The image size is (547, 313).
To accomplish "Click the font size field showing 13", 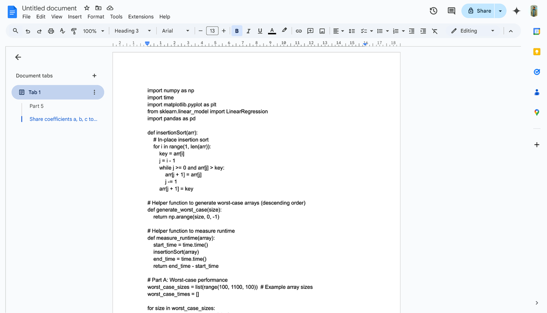I will coord(212,31).
